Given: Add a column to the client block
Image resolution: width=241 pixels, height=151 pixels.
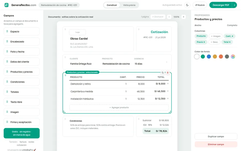Looking at the screenshot, I should pyautogui.click(x=167, y=62).
